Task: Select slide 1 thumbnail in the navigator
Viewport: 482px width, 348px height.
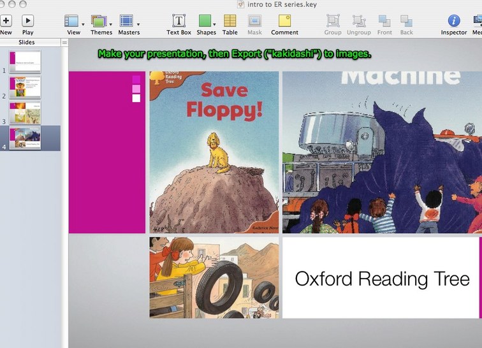Action: [x=25, y=62]
